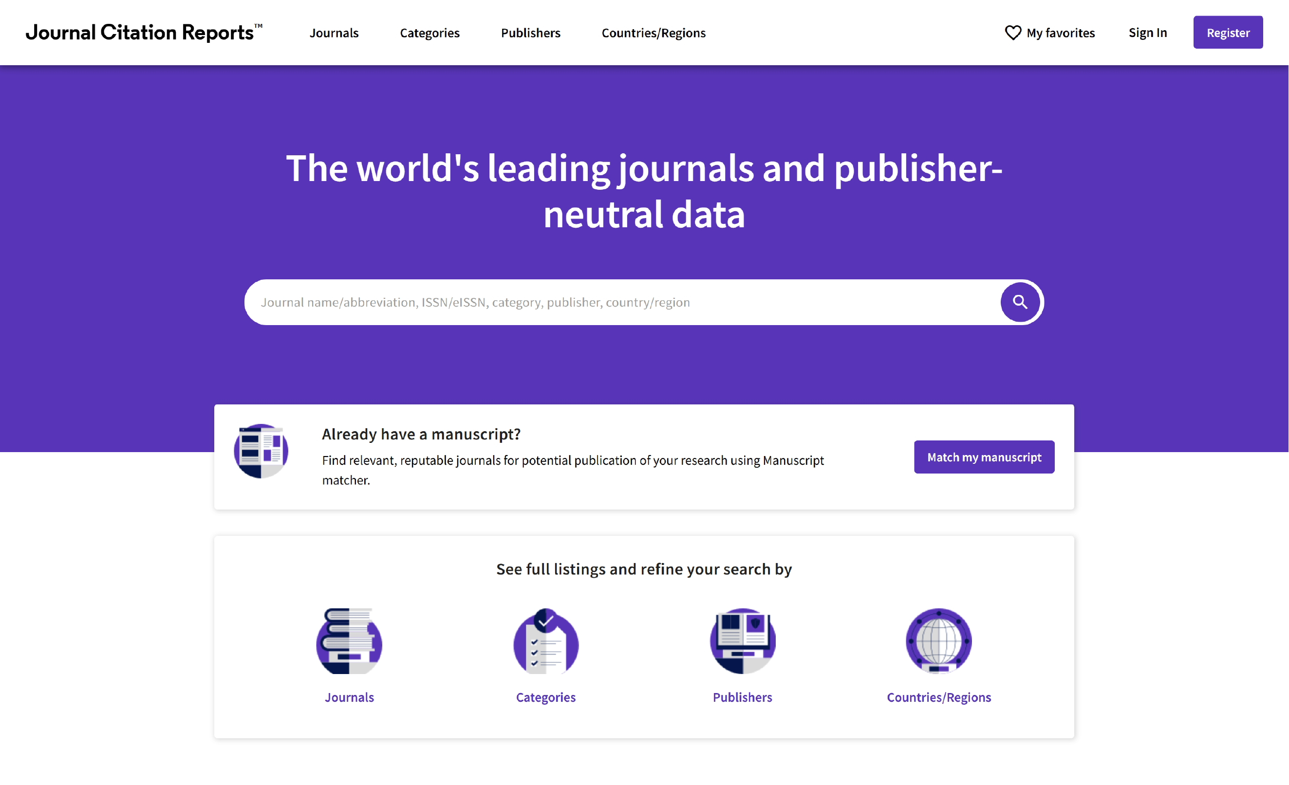
Task: Open the Categories clipboard checklist icon
Action: tap(545, 640)
